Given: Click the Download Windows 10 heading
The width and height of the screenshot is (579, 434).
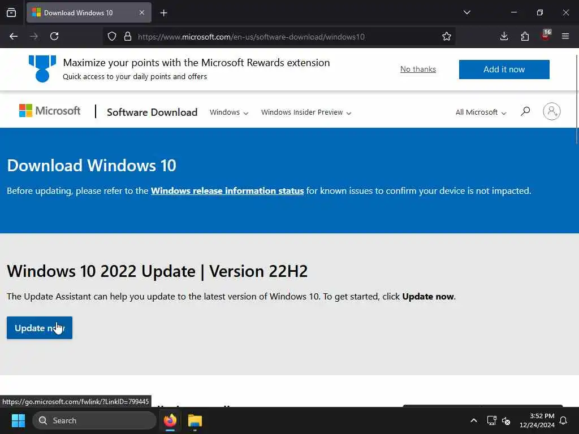Looking at the screenshot, I should [x=92, y=166].
